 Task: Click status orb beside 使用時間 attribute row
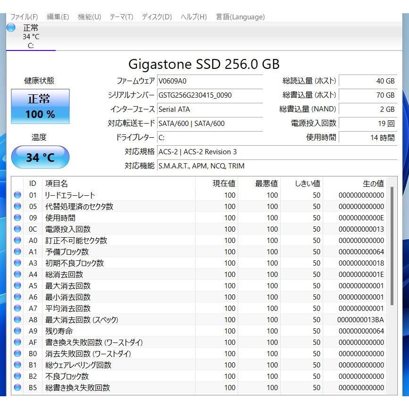pos(17,217)
